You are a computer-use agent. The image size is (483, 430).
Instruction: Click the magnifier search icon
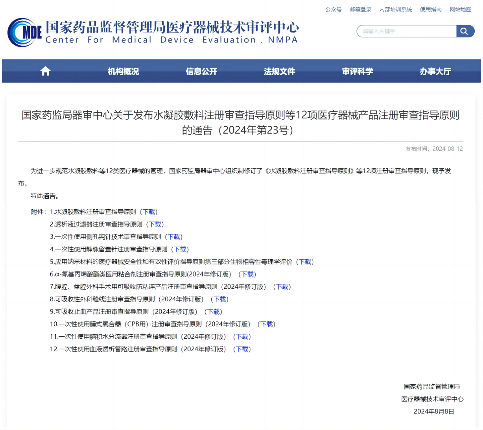point(465,31)
